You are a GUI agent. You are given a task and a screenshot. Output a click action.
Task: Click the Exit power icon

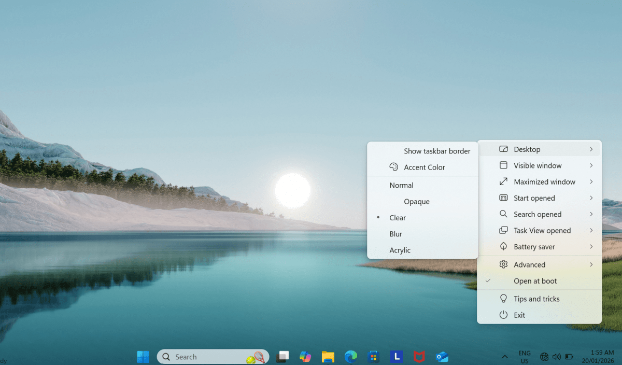point(503,315)
